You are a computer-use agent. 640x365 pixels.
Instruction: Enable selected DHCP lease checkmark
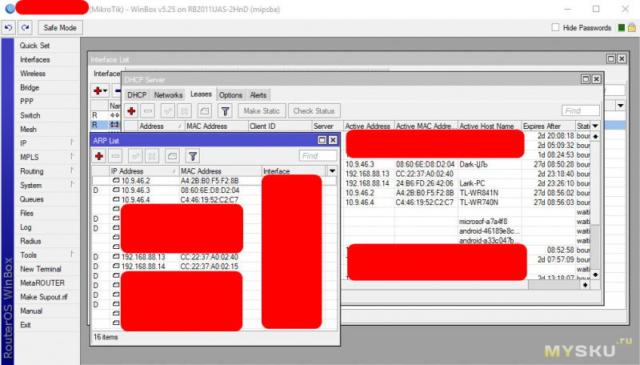[x=168, y=110]
